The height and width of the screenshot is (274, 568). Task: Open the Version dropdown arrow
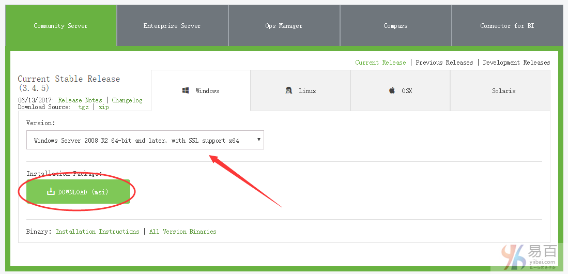point(258,140)
